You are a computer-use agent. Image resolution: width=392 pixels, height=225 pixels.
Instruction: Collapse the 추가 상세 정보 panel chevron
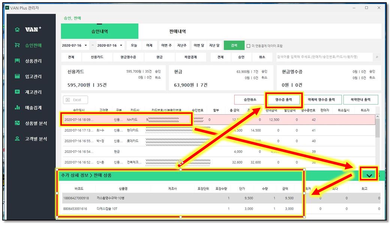(x=369, y=175)
